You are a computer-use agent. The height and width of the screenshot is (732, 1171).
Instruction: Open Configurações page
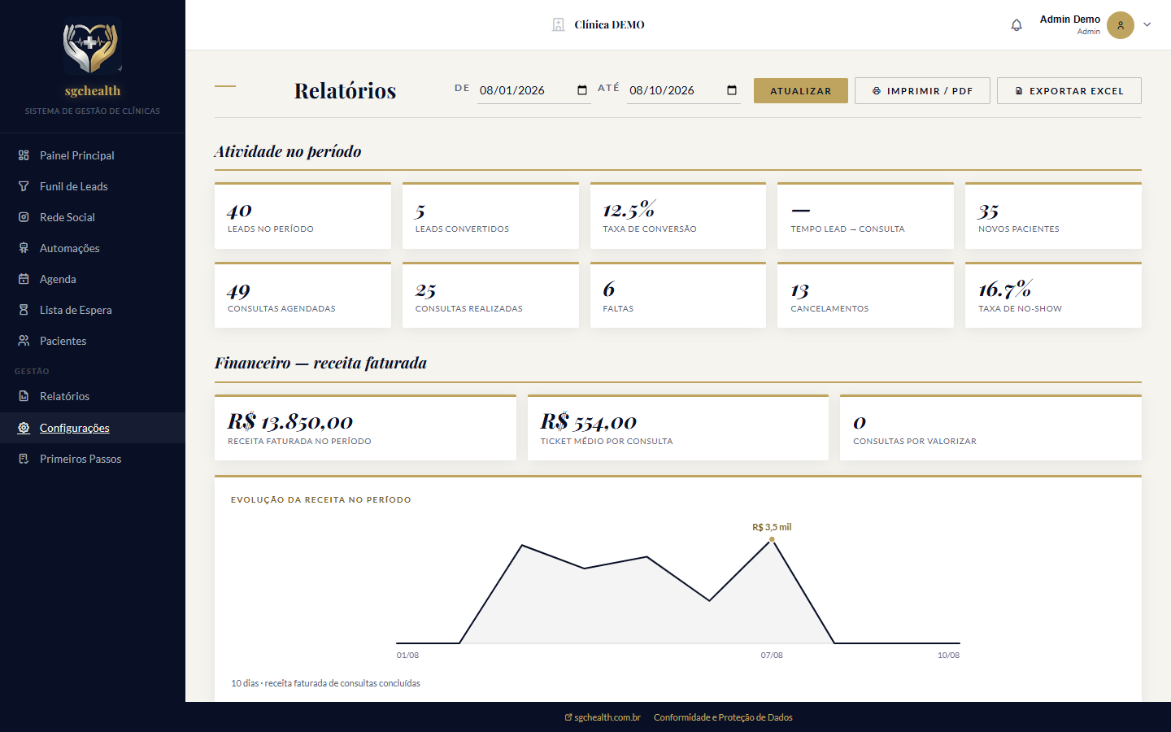tap(93, 428)
